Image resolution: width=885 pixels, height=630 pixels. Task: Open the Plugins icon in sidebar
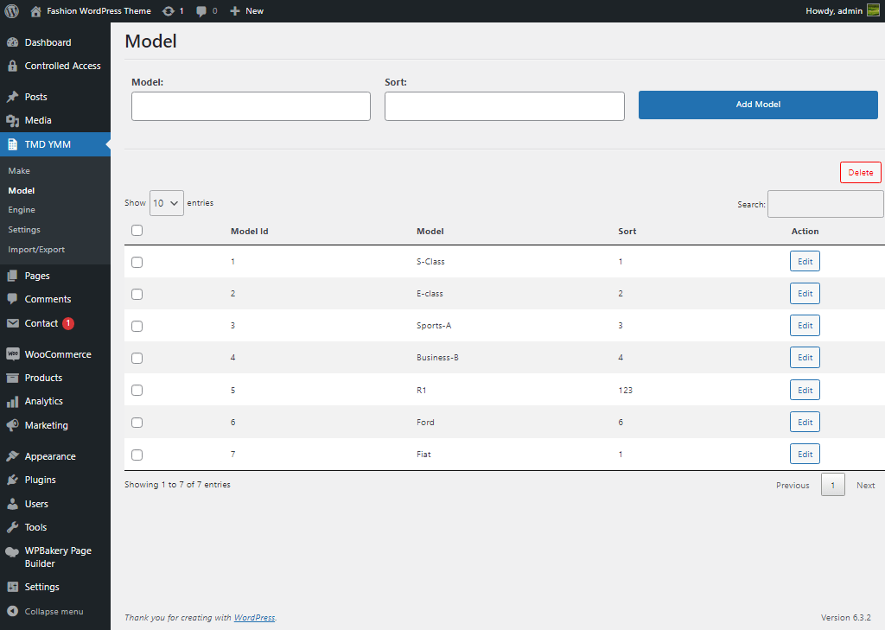pos(14,480)
